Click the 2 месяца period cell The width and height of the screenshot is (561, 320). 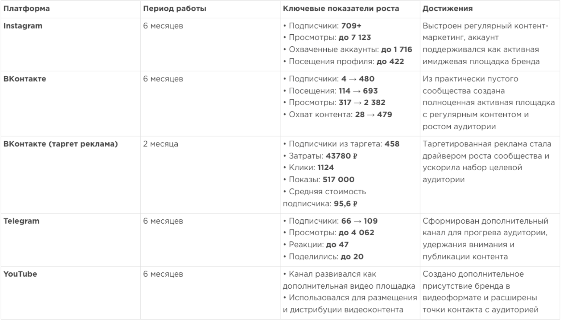[x=160, y=144]
